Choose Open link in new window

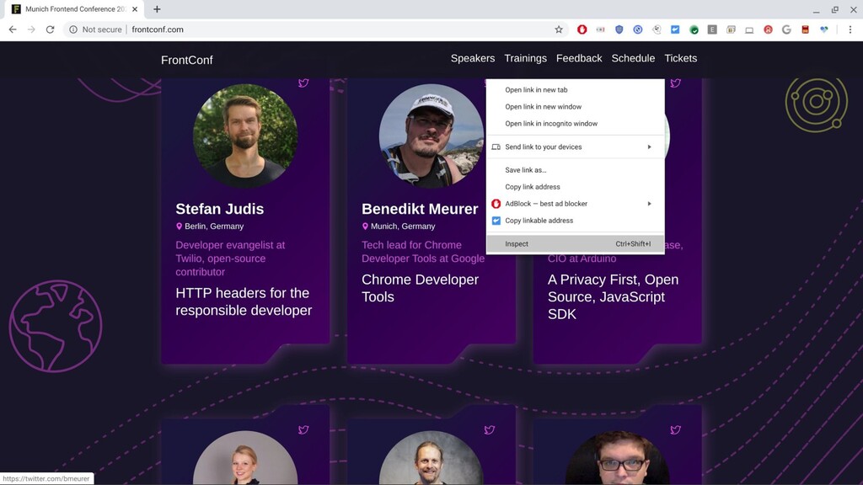coord(575,107)
